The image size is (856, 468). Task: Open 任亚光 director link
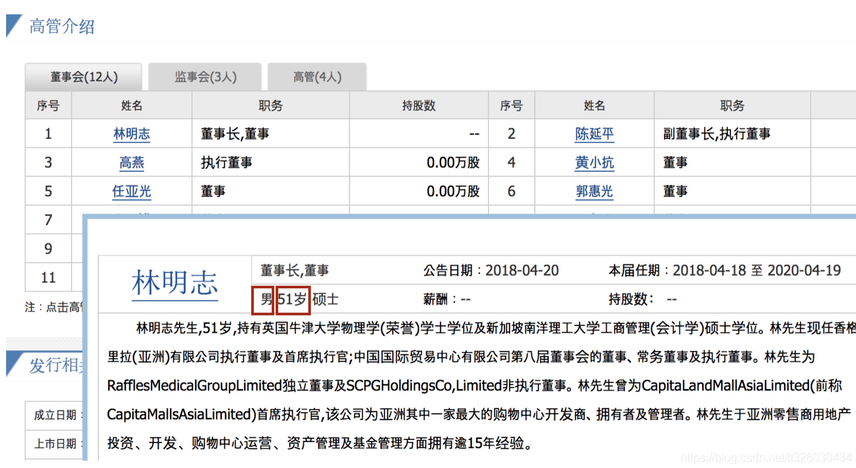pyautogui.click(x=131, y=191)
